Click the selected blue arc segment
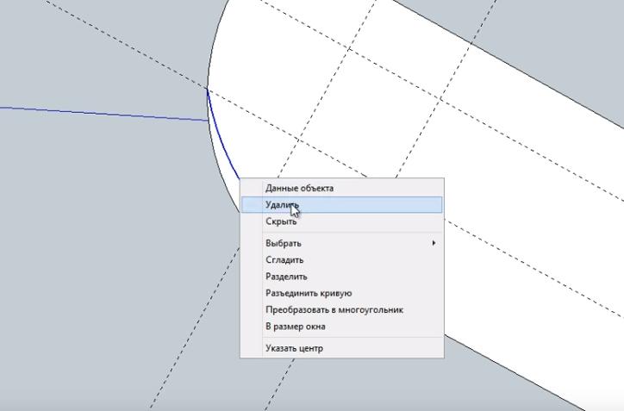The image size is (624, 411). click(x=220, y=146)
